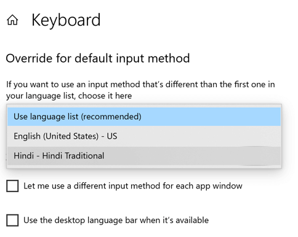
Task: Click the input method description paragraph
Action: [x=140, y=90]
